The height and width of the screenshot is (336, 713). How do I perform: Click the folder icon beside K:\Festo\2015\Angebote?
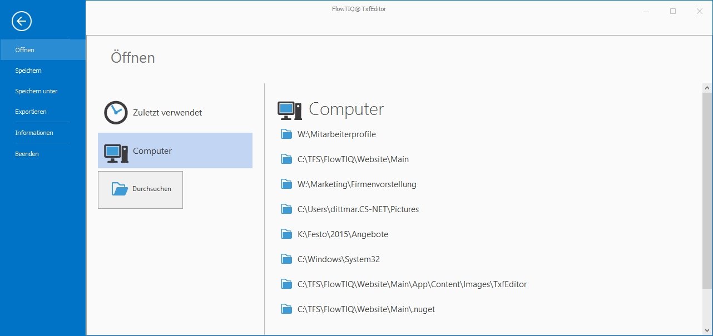point(286,234)
